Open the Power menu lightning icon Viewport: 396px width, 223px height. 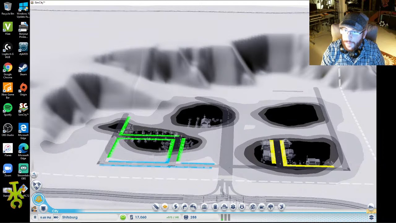click(175, 207)
